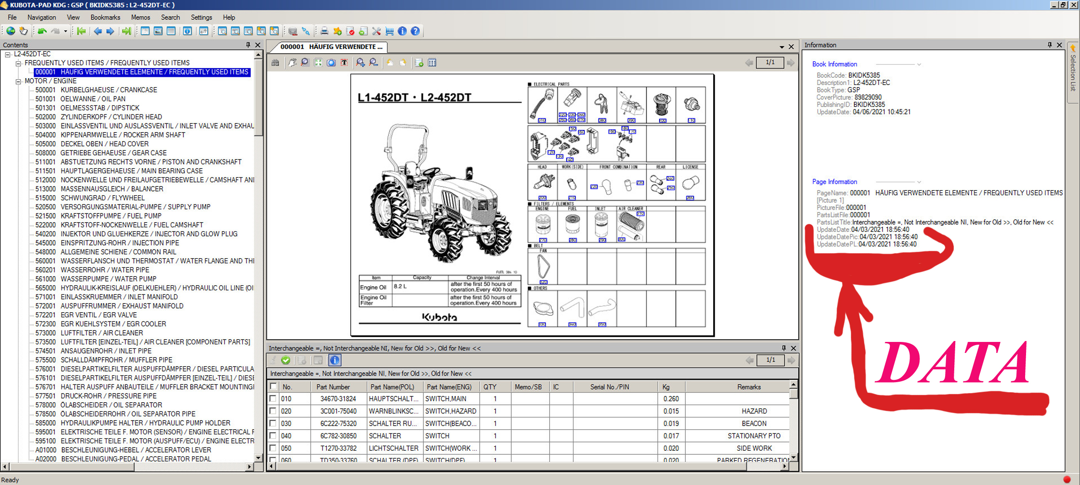This screenshot has height=485, width=1080.
Task: Collapse the MOTOR / ENGINE tree node
Action: coord(18,81)
